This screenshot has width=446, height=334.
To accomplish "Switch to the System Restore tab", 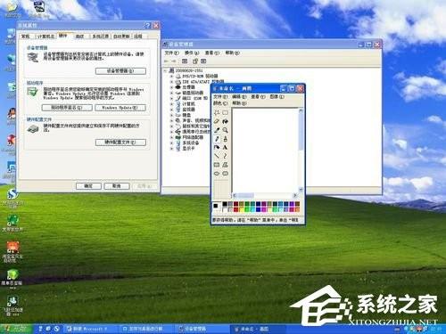I will [101, 37].
